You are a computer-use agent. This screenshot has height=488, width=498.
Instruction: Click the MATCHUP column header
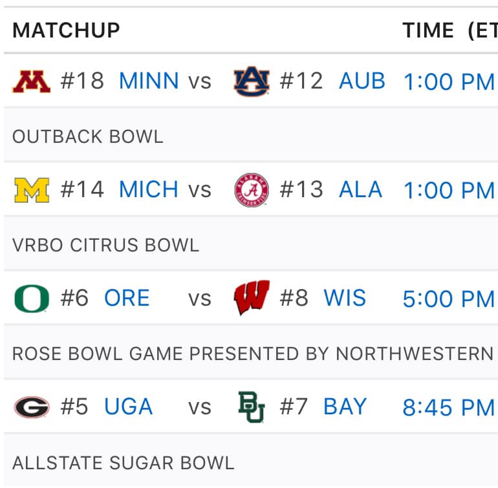click(66, 30)
